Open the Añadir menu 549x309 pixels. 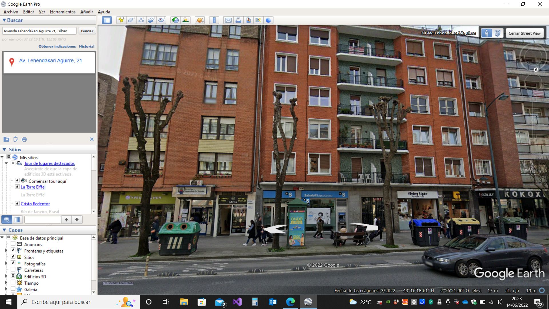(x=87, y=12)
